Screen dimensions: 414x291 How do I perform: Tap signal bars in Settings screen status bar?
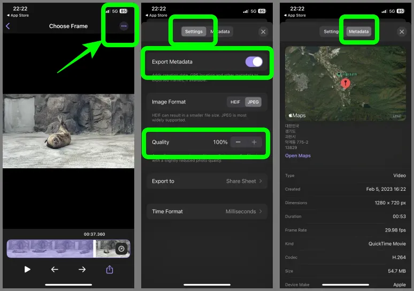tap(246, 11)
